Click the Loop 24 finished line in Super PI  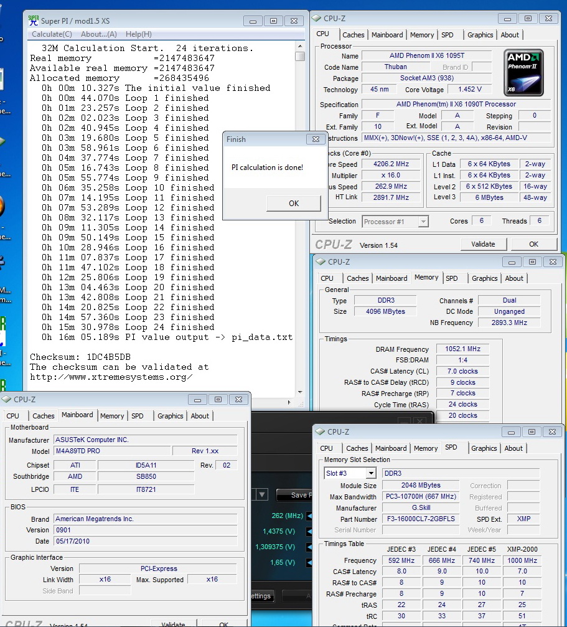coord(128,327)
